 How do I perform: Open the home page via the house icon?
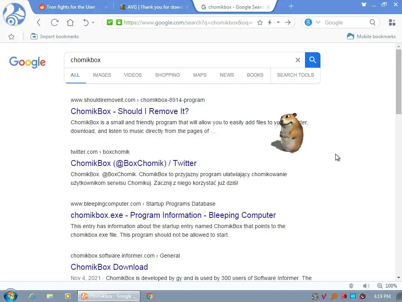click(x=70, y=22)
